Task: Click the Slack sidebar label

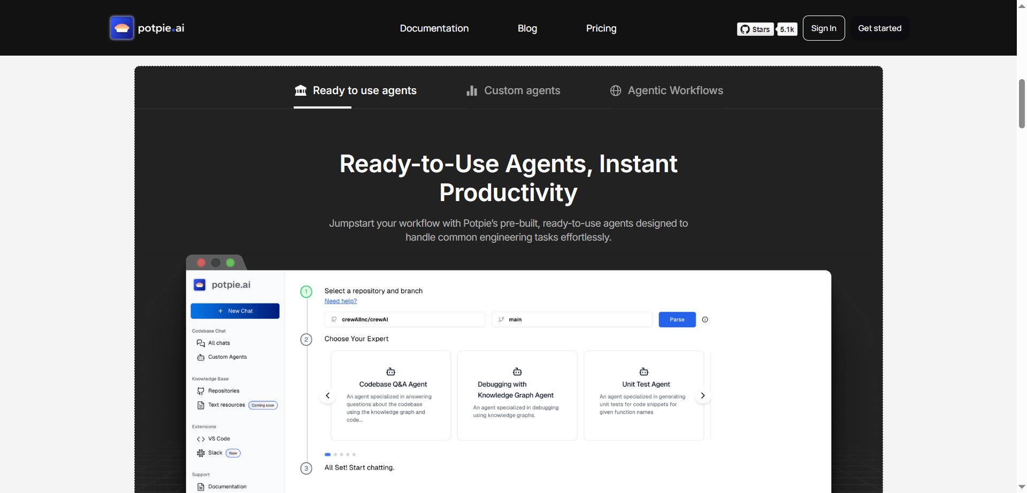Action: (x=215, y=453)
